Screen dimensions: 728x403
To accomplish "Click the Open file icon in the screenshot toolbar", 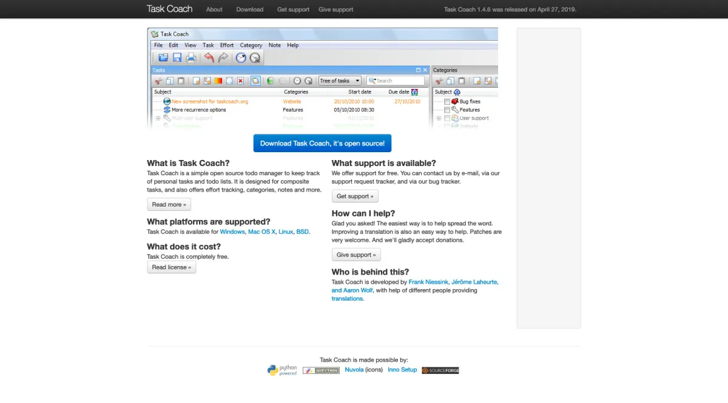I will (x=163, y=58).
